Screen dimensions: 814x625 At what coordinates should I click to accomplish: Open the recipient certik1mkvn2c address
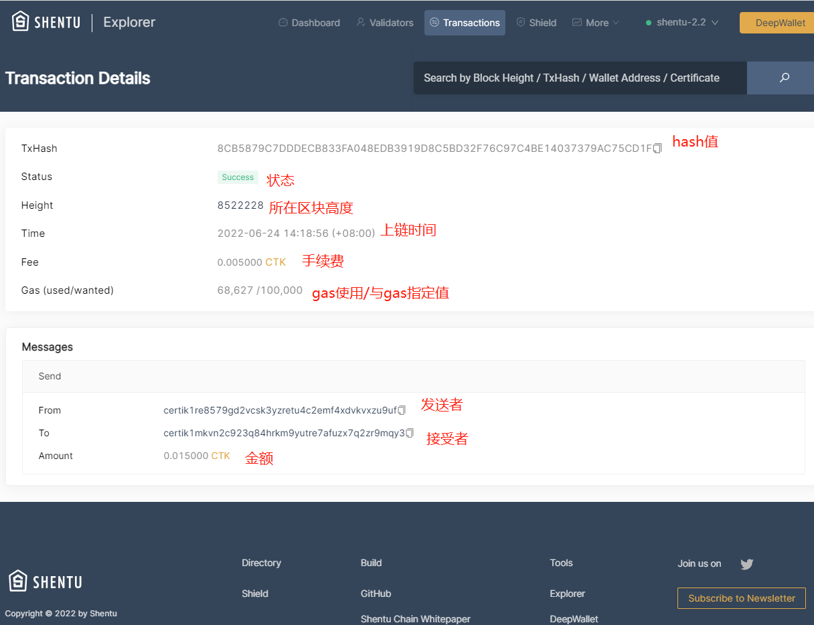(284, 433)
